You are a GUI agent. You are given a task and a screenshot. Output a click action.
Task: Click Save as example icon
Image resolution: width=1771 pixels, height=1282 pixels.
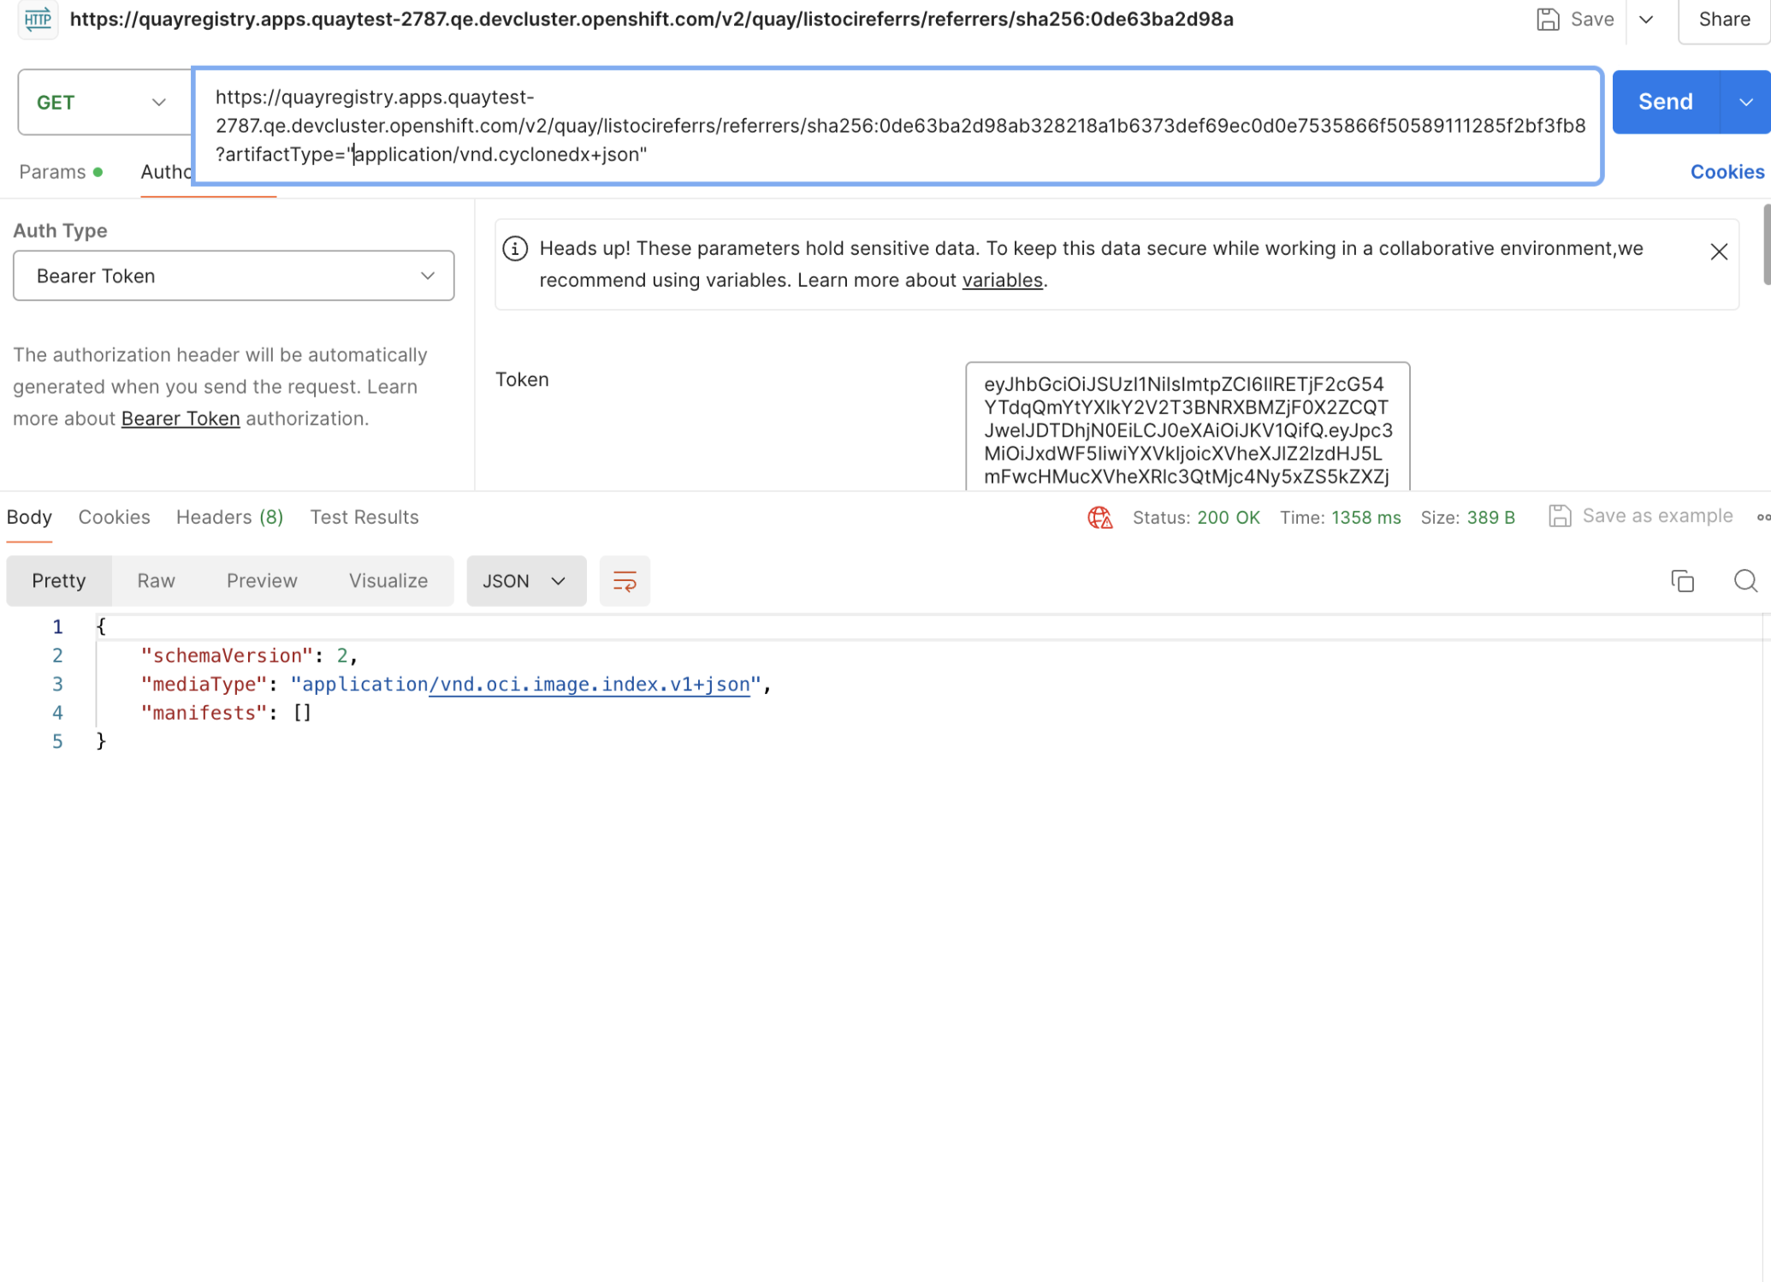click(x=1560, y=516)
